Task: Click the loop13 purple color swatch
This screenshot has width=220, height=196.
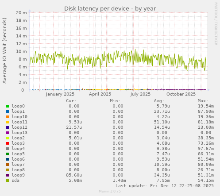Action: point(8,133)
